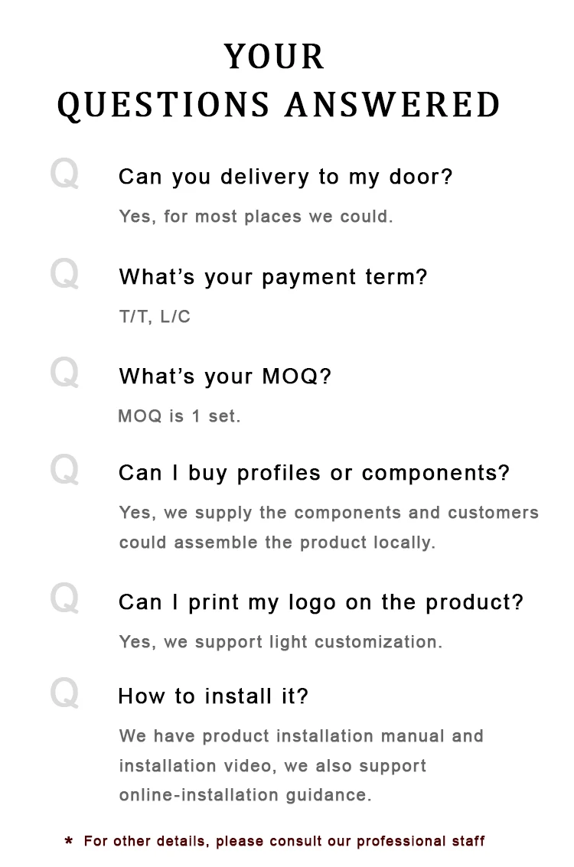This screenshot has height=867, width=574.
Task: Click the Q icon beside How to install it
Action: [64, 694]
